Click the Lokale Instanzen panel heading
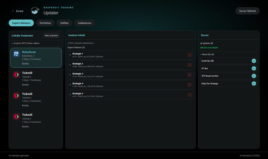The image size is (268, 159). point(22,35)
